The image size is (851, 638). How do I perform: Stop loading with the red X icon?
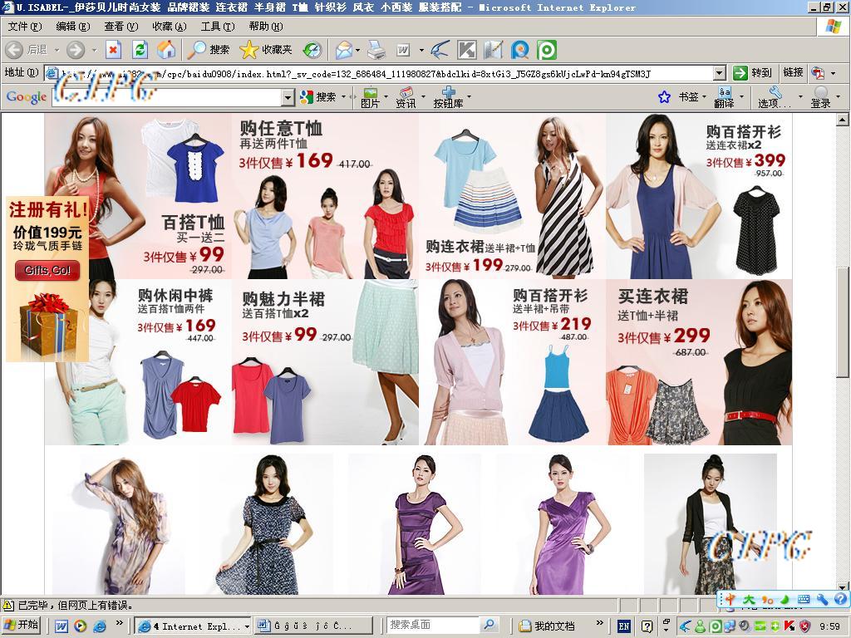[x=113, y=50]
